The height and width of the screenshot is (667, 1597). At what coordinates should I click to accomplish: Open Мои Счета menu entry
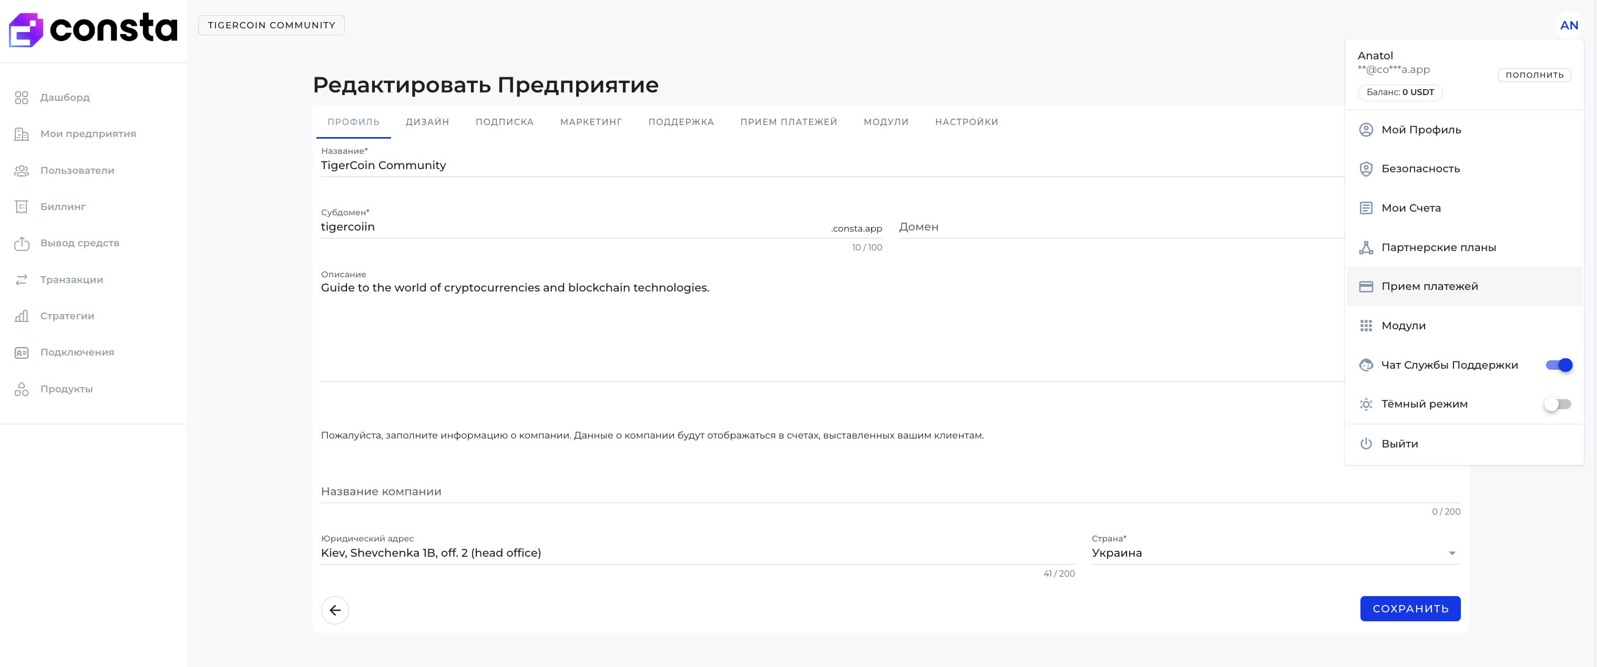click(1463, 208)
